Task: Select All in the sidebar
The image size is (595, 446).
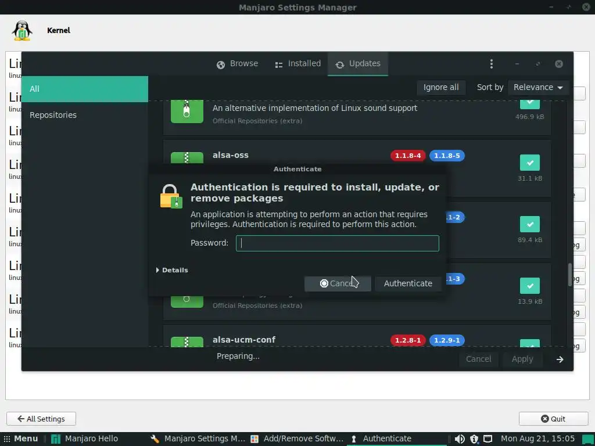Action: point(85,89)
